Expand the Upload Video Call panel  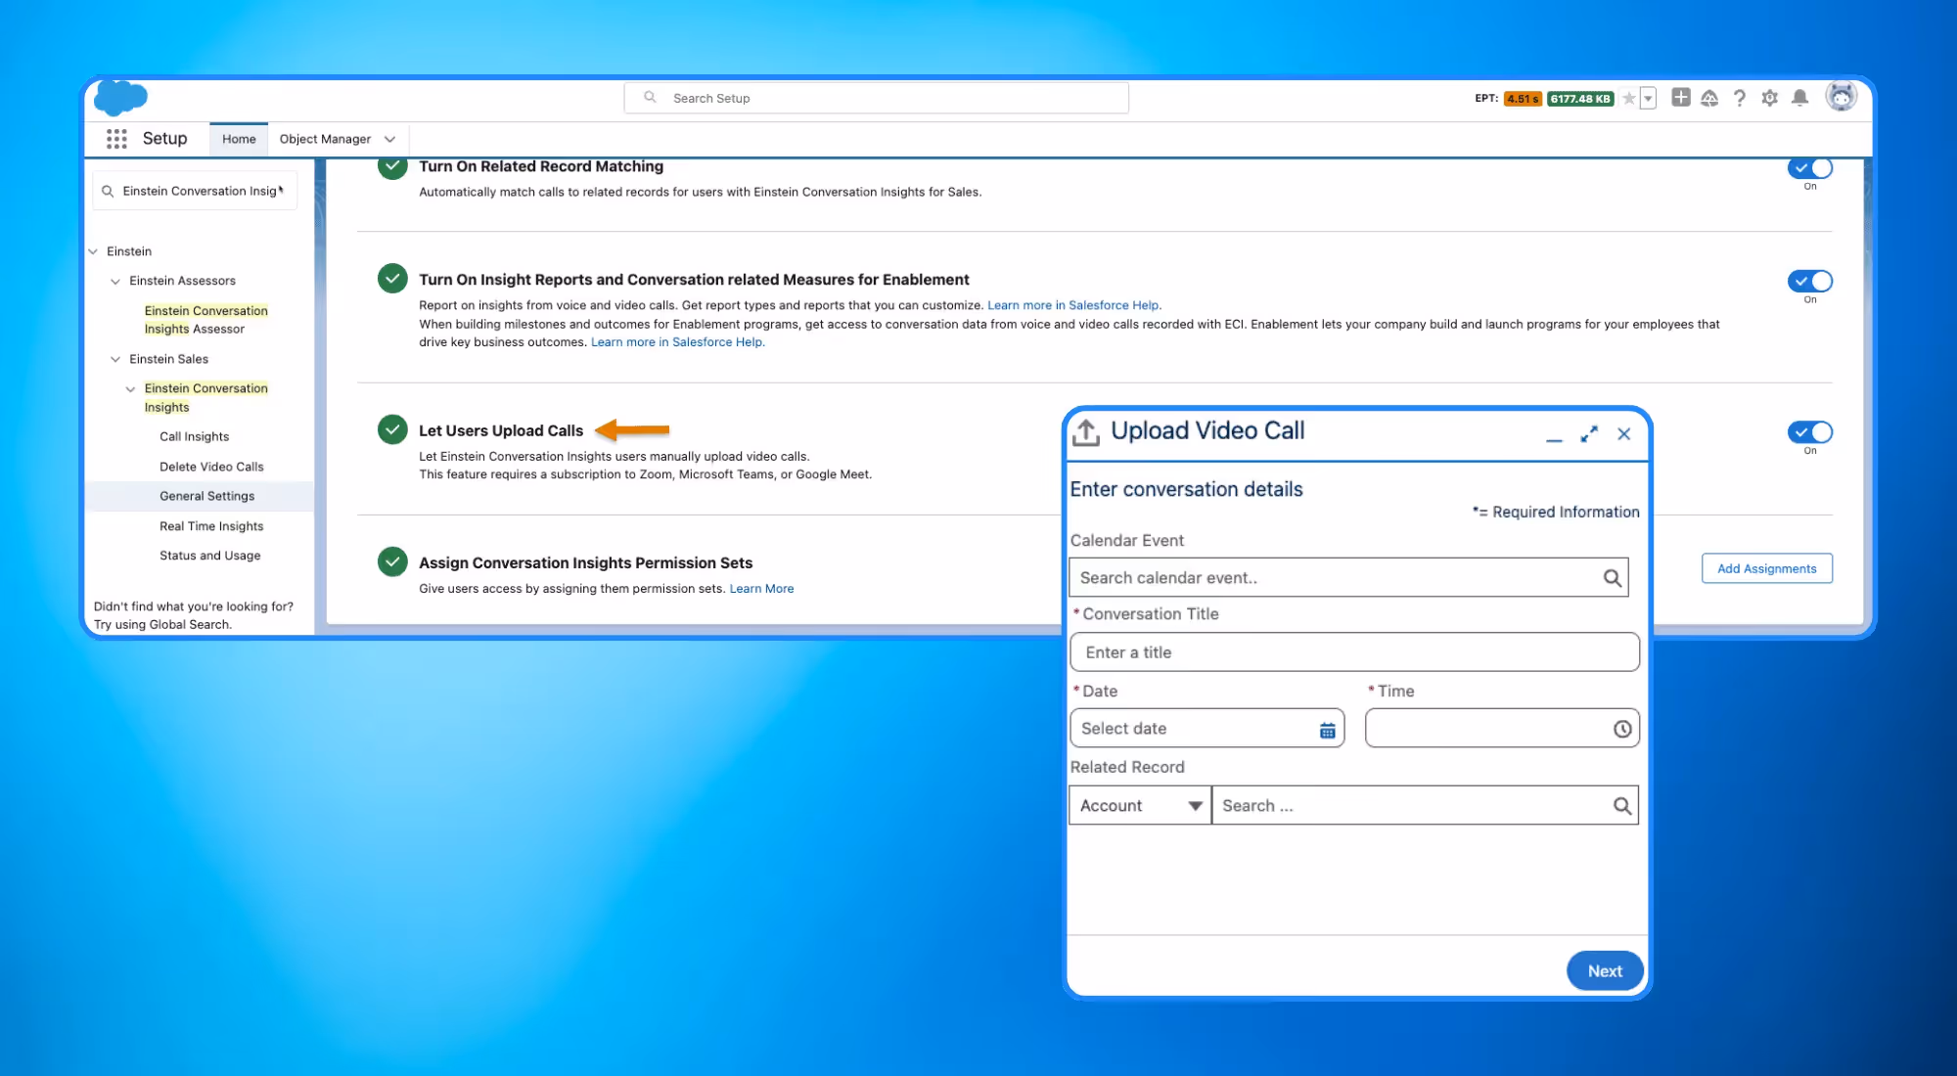pyautogui.click(x=1589, y=434)
